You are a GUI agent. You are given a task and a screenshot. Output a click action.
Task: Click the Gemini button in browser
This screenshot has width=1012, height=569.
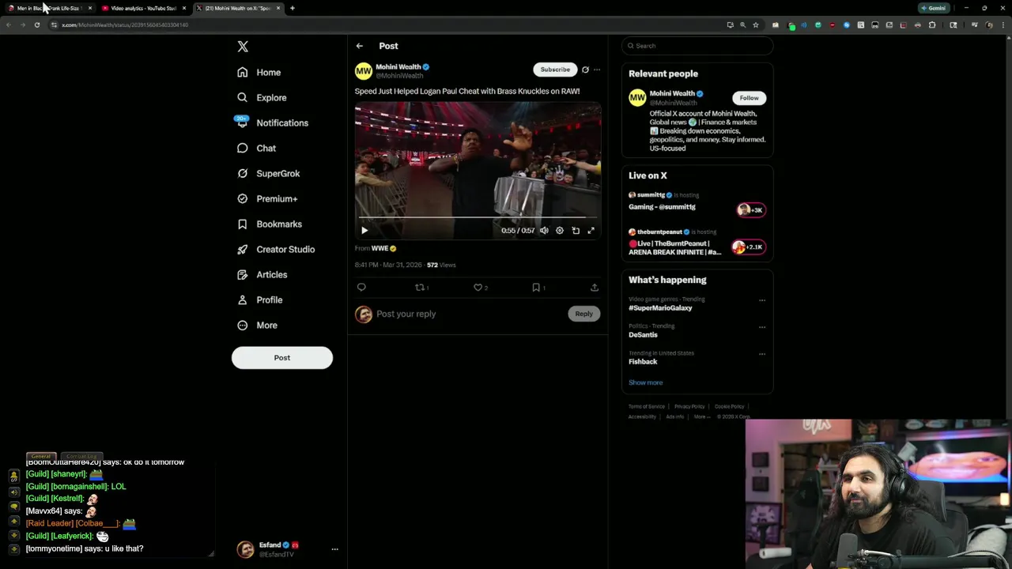933,8
